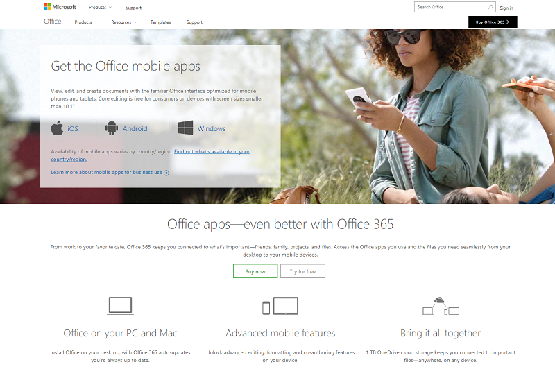Click the Advanced mobile features heading
This screenshot has height=369, width=555.
tap(281, 333)
